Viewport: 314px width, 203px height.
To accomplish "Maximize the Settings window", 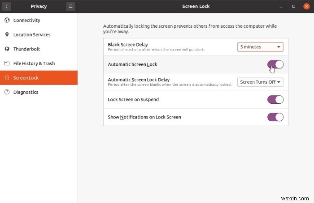I will pos(294,6).
